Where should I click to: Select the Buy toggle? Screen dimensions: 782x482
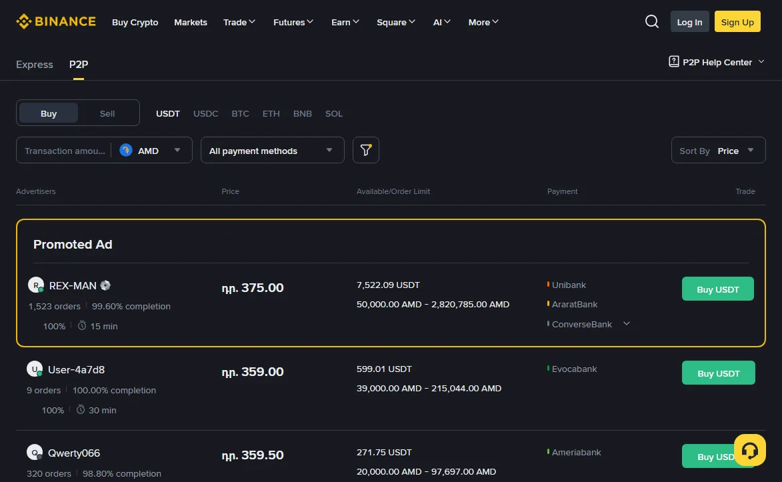pos(49,113)
